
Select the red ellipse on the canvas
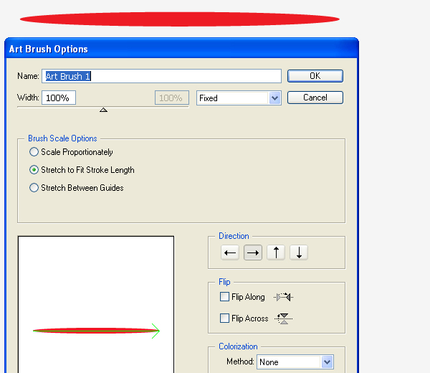coord(180,19)
